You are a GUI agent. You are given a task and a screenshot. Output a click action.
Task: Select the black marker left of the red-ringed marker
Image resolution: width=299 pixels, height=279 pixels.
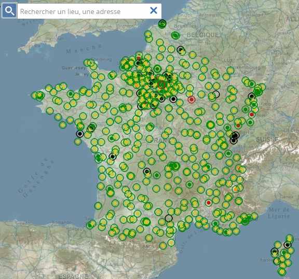[173, 99]
